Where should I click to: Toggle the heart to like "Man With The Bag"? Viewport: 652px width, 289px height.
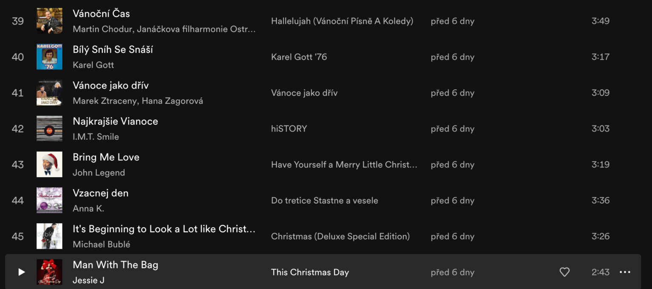tap(564, 272)
